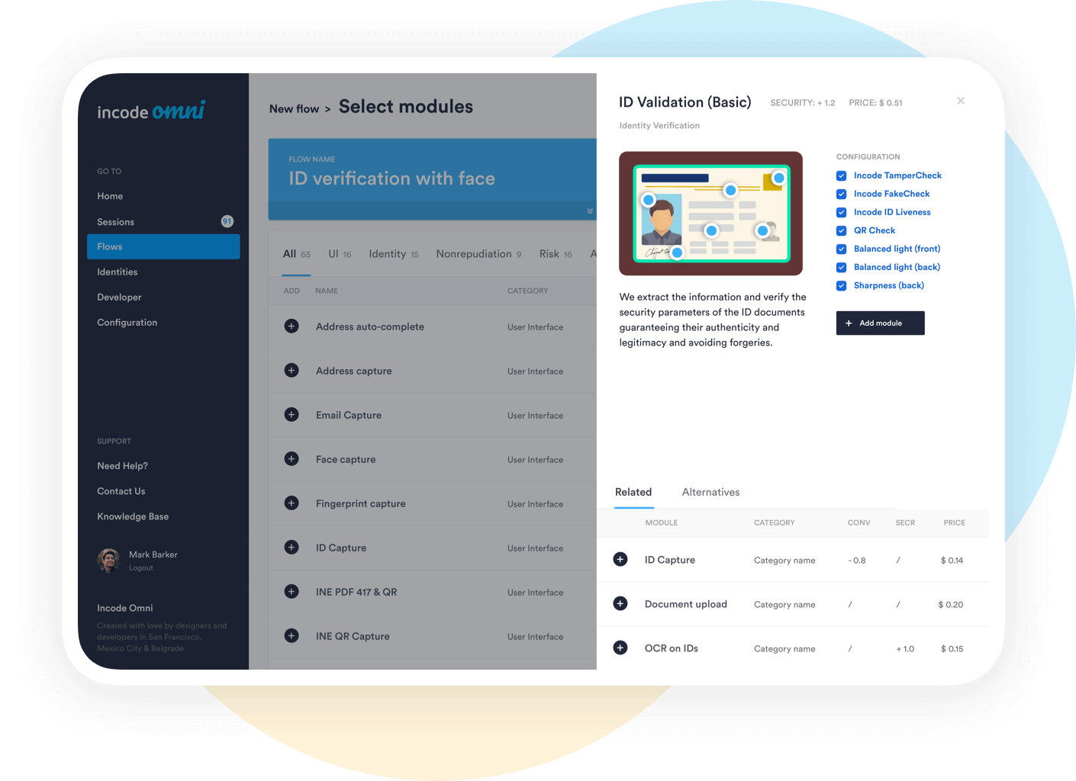Open the Need Help? link
Image resolution: width=1076 pixels, height=781 pixels.
[122, 466]
